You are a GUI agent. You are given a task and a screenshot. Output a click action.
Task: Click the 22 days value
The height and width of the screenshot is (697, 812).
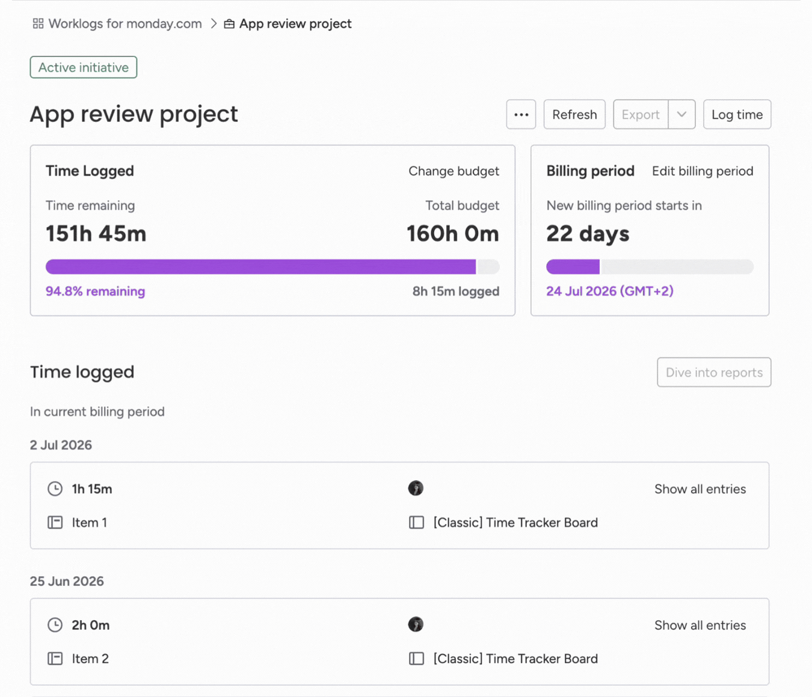coord(588,234)
